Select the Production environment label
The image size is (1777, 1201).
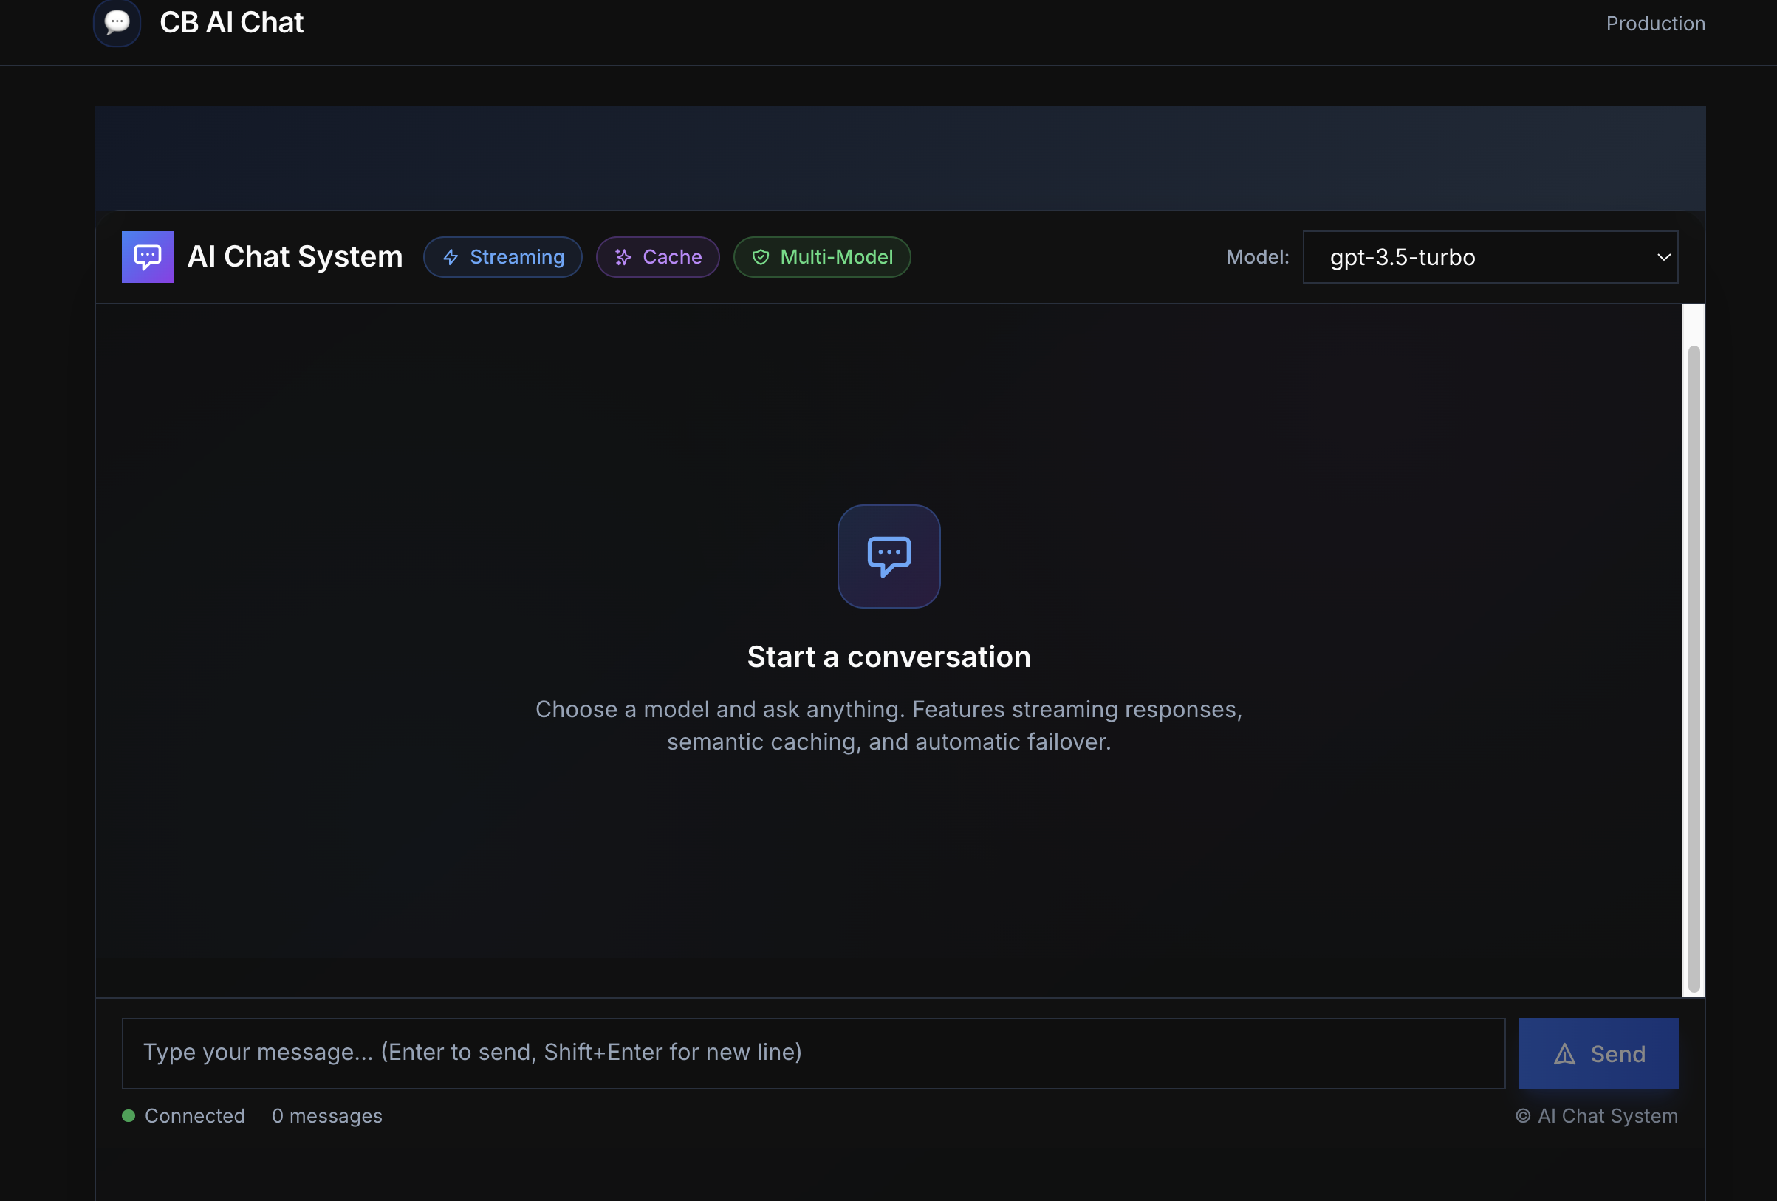pos(1654,23)
